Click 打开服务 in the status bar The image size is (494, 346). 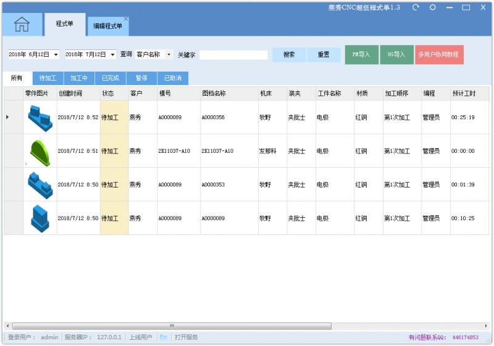tap(186, 337)
